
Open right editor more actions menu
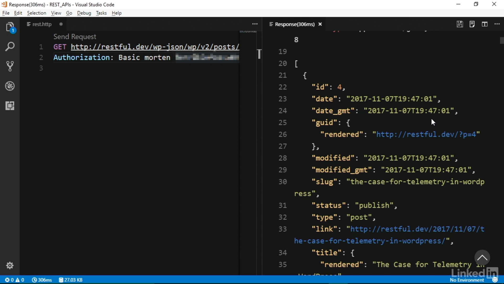click(497, 24)
